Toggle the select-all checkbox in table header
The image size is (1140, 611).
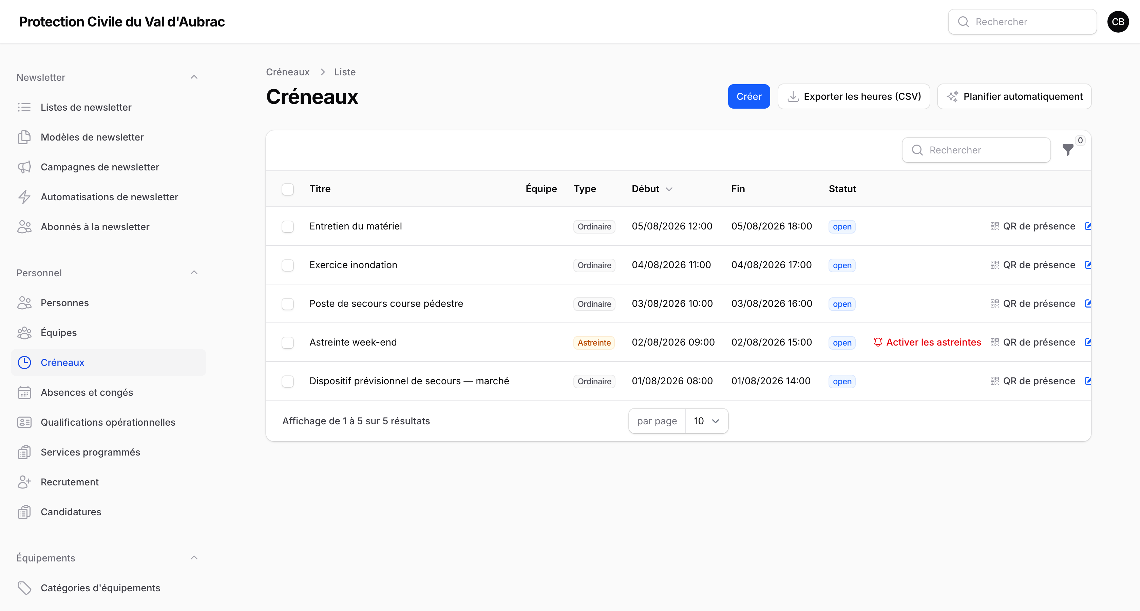pos(288,189)
